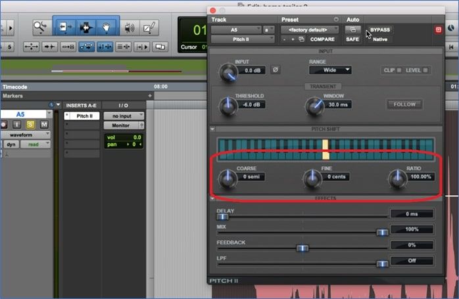Select the Zoomer tool in toolbar

pos(41,28)
